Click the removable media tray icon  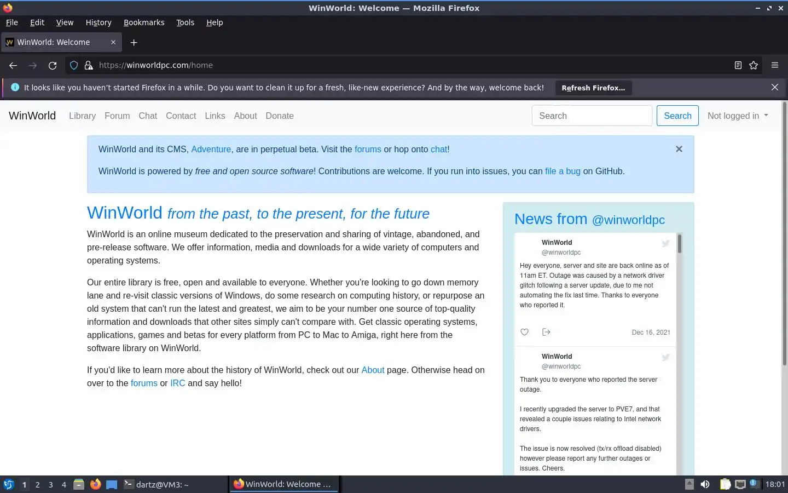click(x=690, y=484)
